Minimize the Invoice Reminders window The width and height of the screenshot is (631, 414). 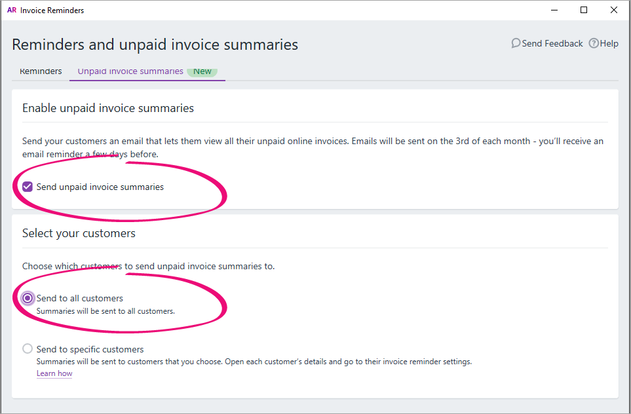coord(554,10)
